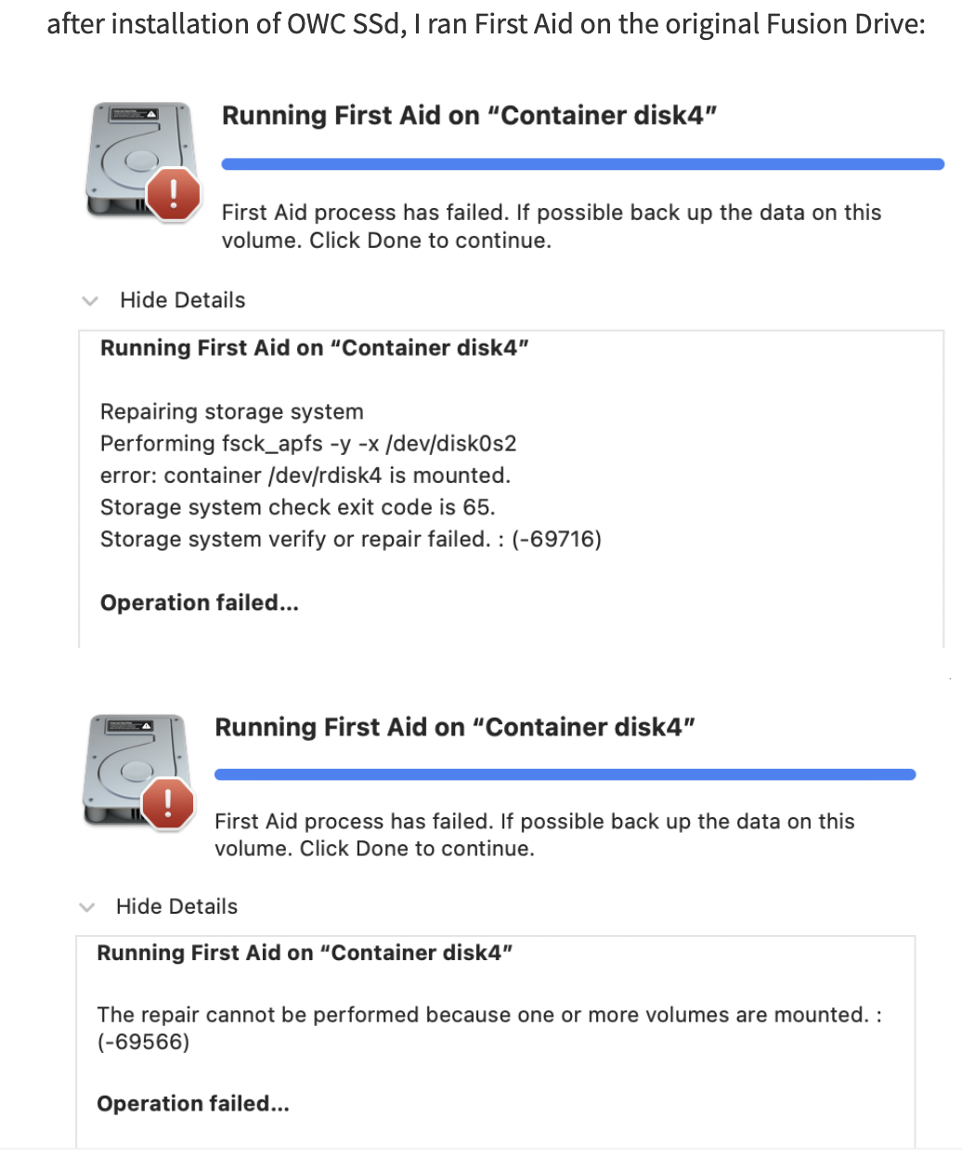Click "Operation failed..." in the second details log

pos(193,1103)
